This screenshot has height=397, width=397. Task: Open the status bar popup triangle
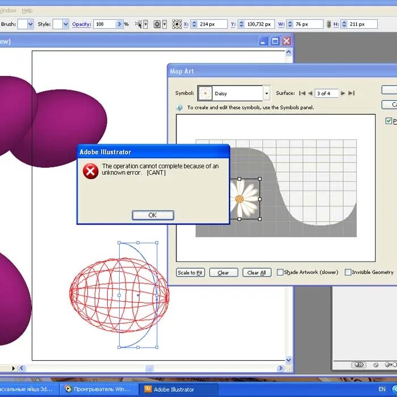tap(13, 369)
